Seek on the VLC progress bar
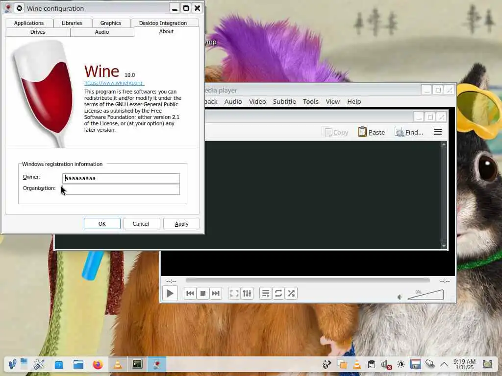The height and width of the screenshot is (376, 502). point(308,281)
